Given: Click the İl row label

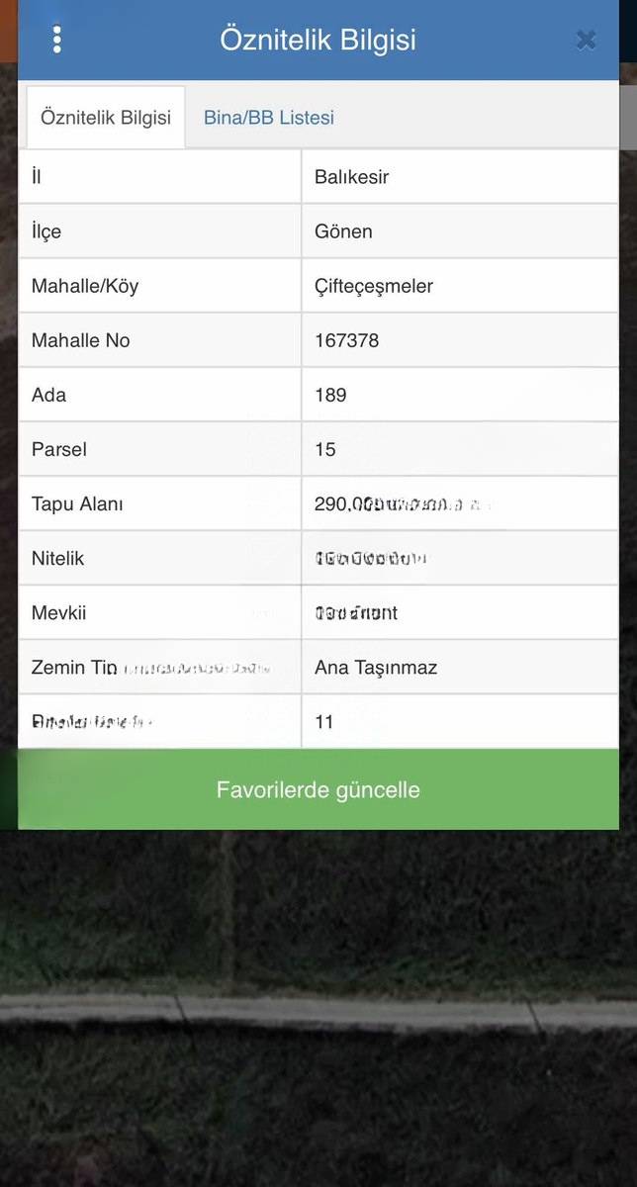Looking at the screenshot, I should (x=37, y=177).
